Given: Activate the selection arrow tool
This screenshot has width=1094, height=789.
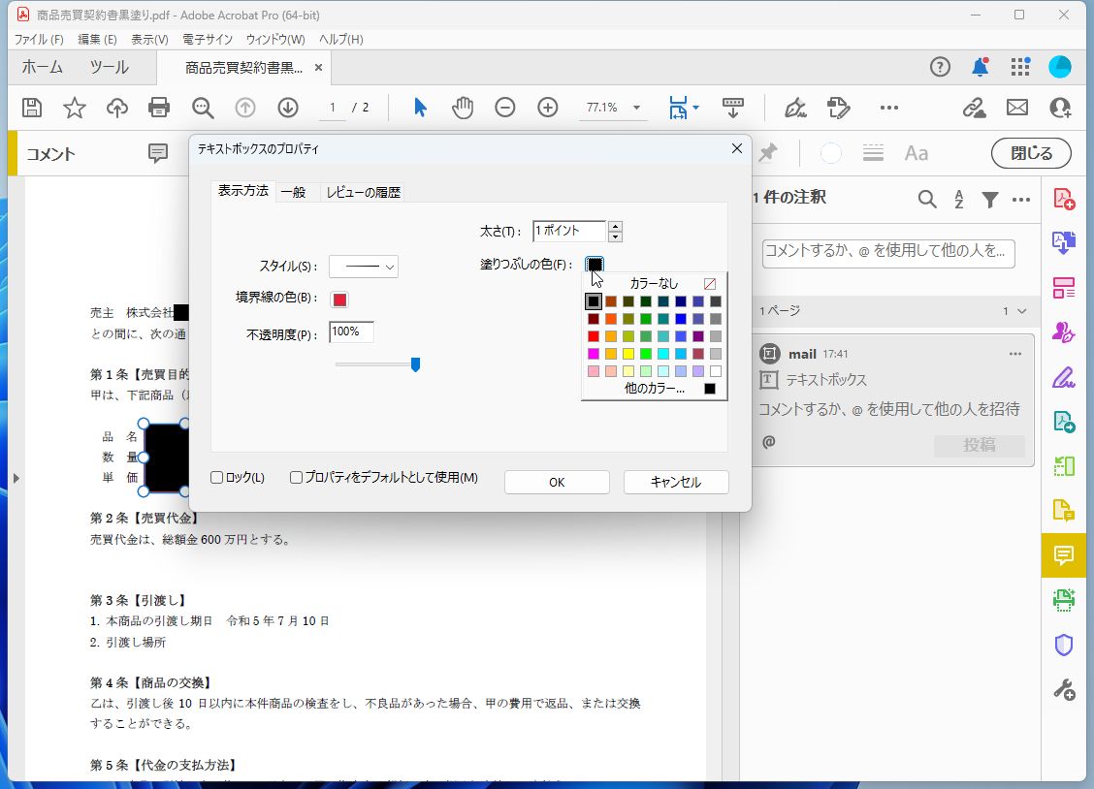Looking at the screenshot, I should [x=420, y=108].
